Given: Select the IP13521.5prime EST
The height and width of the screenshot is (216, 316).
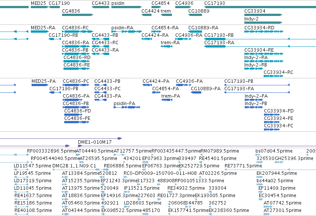Looking at the screenshot, I should point(142,188).
